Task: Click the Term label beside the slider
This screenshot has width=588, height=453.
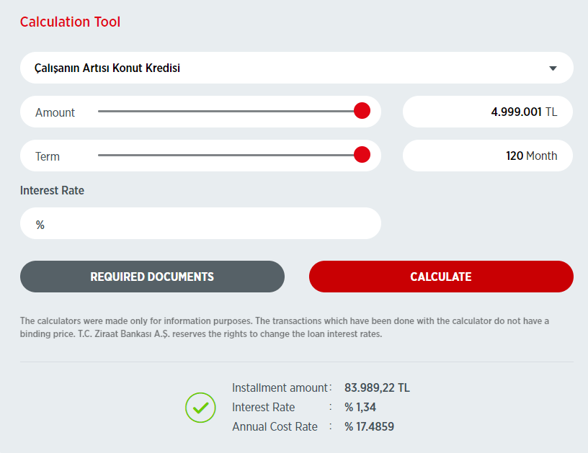Action: (x=48, y=156)
